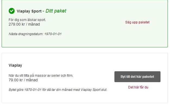Switch plan with Byt till det här paketet

pos(137,77)
